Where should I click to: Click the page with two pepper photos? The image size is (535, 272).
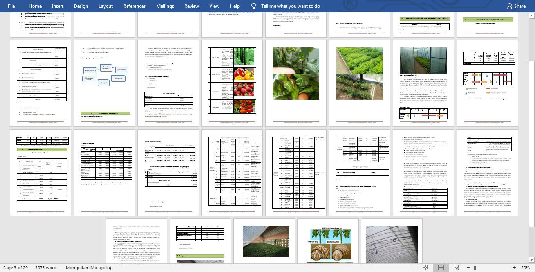click(296, 83)
